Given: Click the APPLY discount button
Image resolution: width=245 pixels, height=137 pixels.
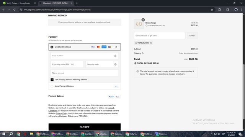Looking at the screenshot, I should point(192,35).
